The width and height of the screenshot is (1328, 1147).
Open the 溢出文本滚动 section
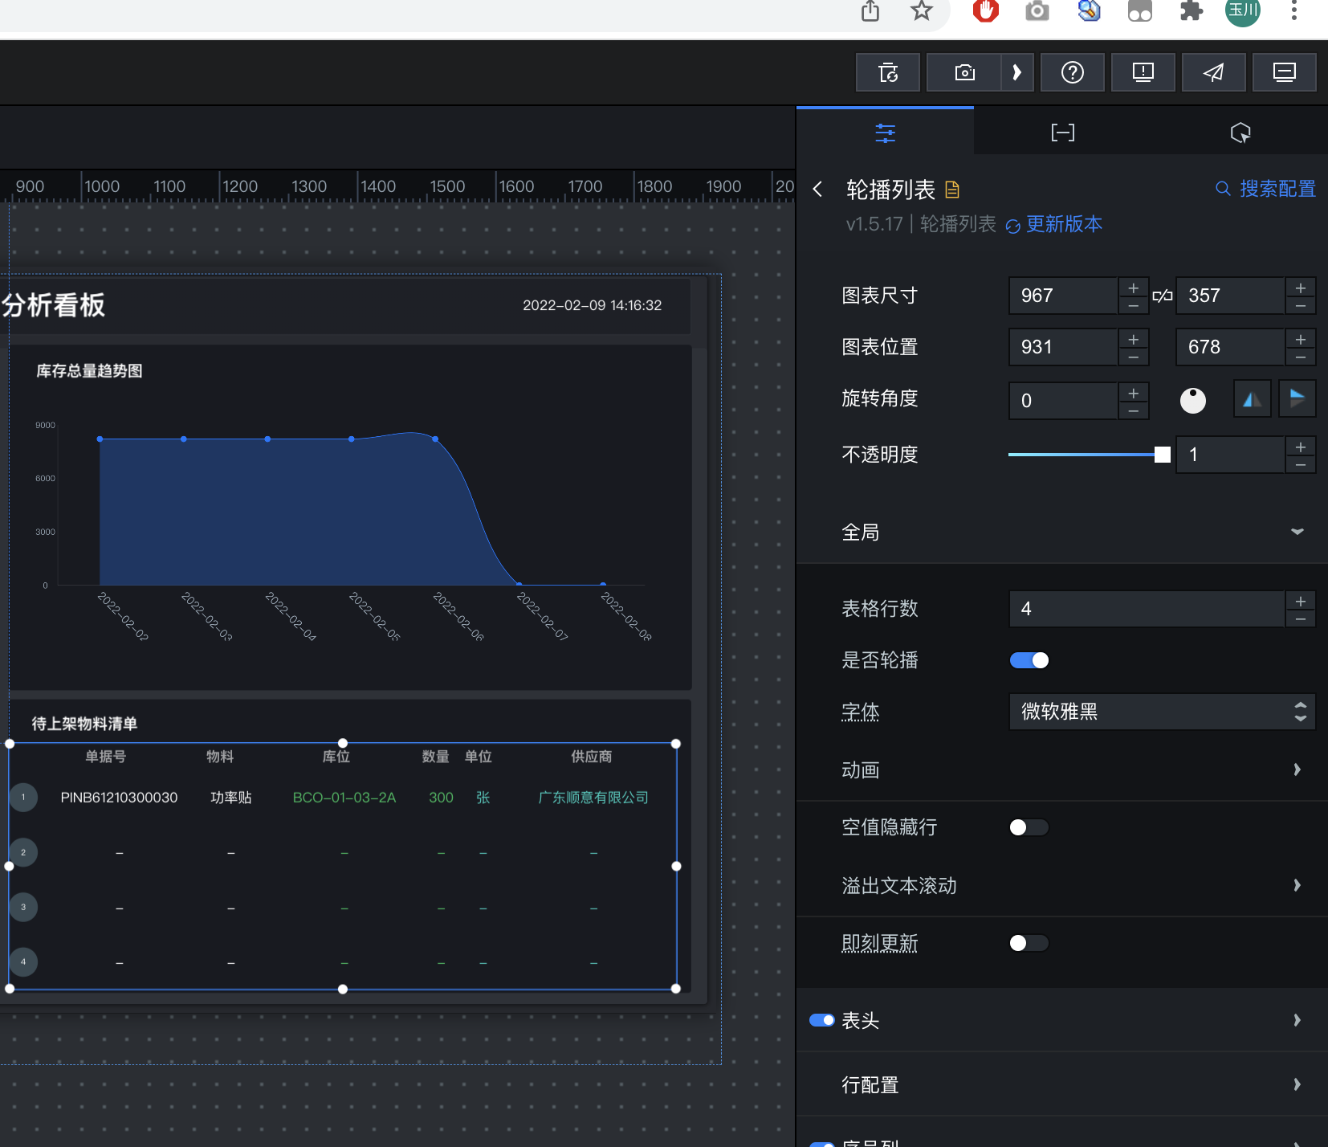[1296, 885]
